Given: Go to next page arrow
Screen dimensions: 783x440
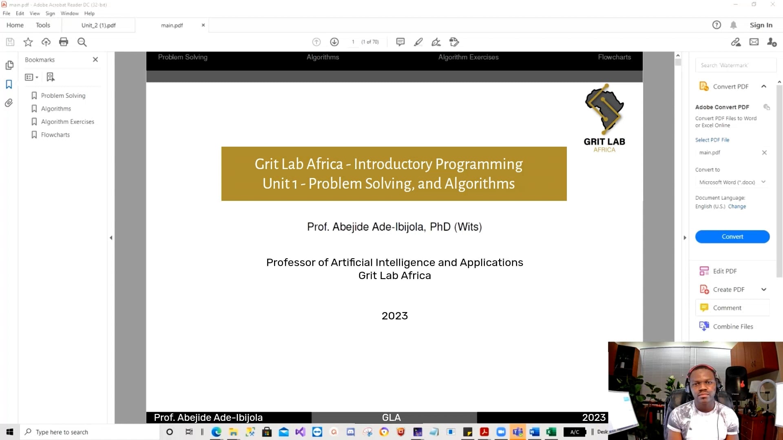Looking at the screenshot, I should tap(334, 42).
